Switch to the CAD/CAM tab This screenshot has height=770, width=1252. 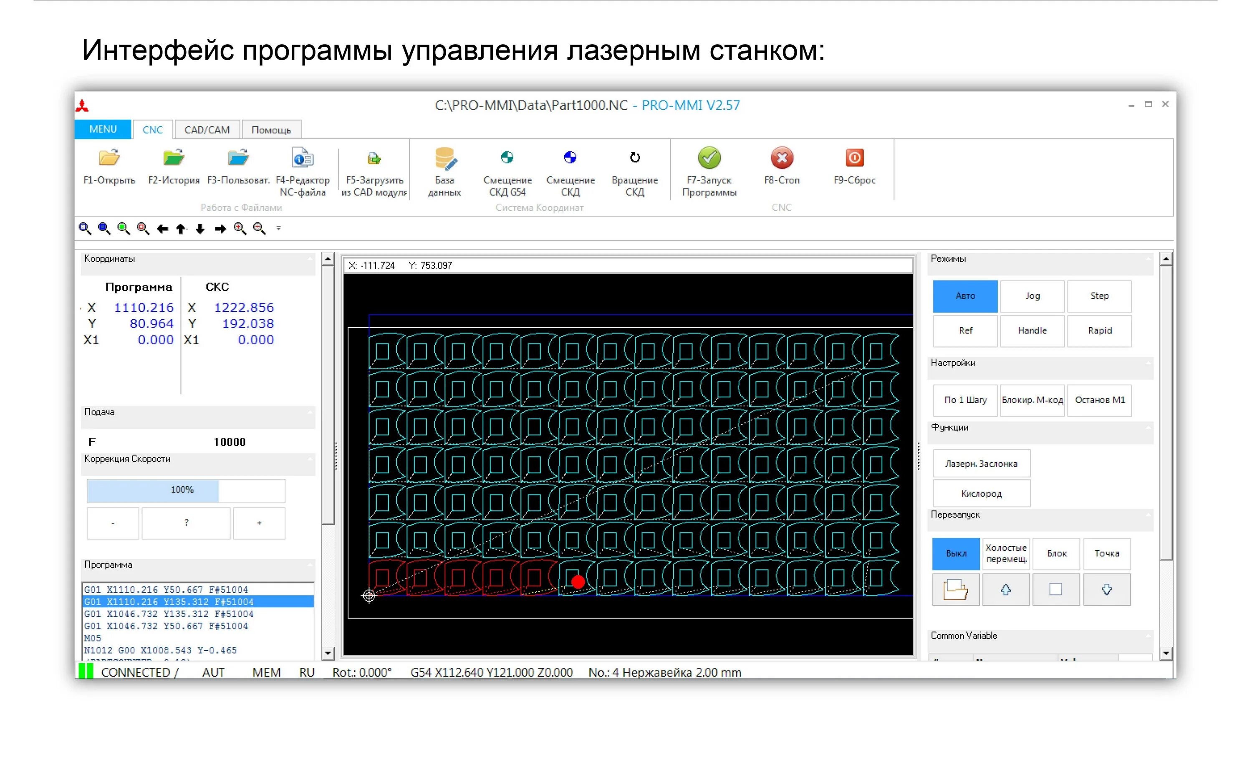point(207,130)
